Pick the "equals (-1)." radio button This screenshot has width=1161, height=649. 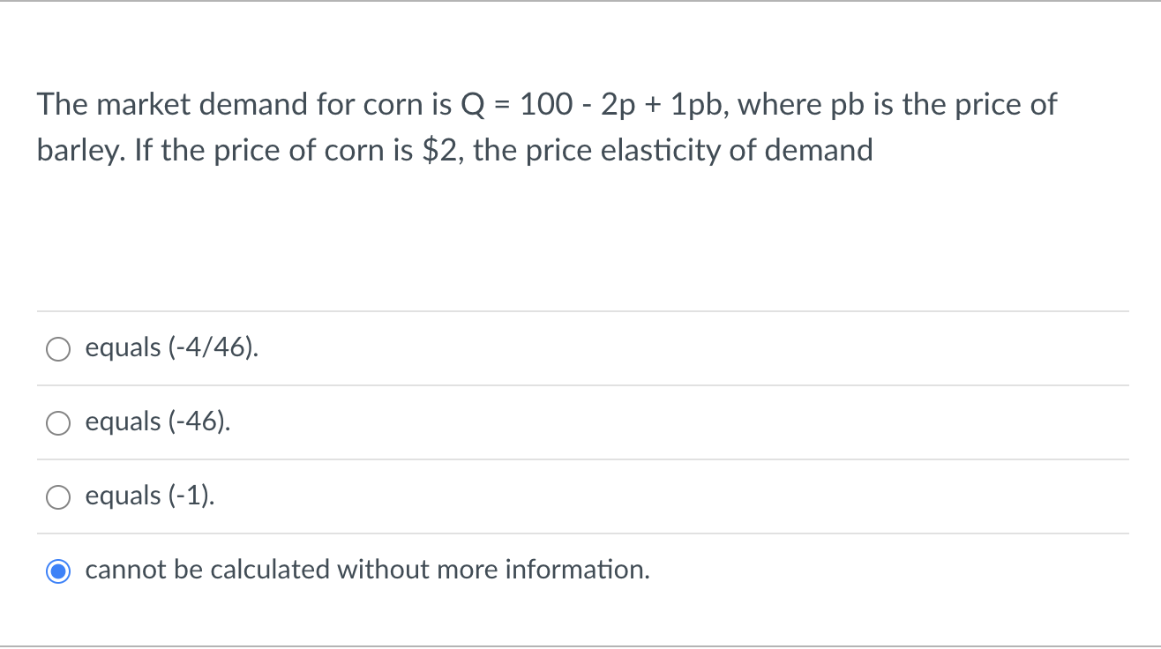tap(58, 496)
